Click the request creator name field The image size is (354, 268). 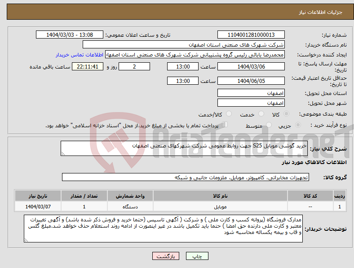(195, 55)
